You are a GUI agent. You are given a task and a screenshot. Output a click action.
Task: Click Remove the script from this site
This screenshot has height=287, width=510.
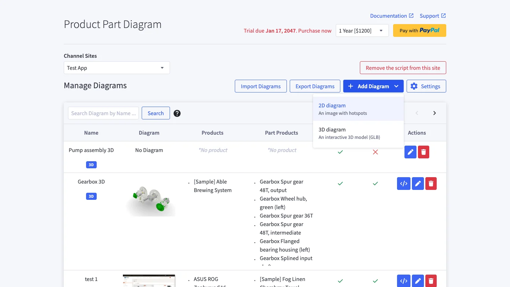[x=403, y=68]
